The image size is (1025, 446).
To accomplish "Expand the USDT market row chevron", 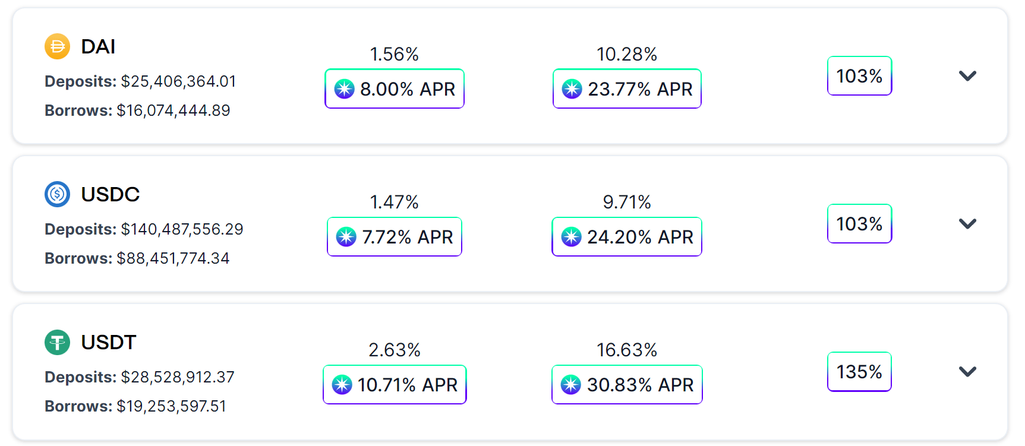I will tap(967, 372).
